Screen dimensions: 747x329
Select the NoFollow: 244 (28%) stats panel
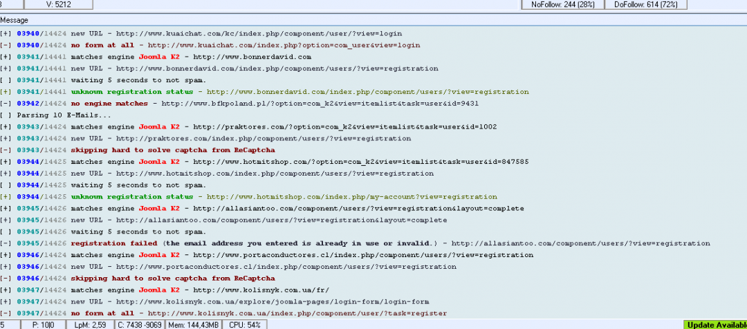562,5
